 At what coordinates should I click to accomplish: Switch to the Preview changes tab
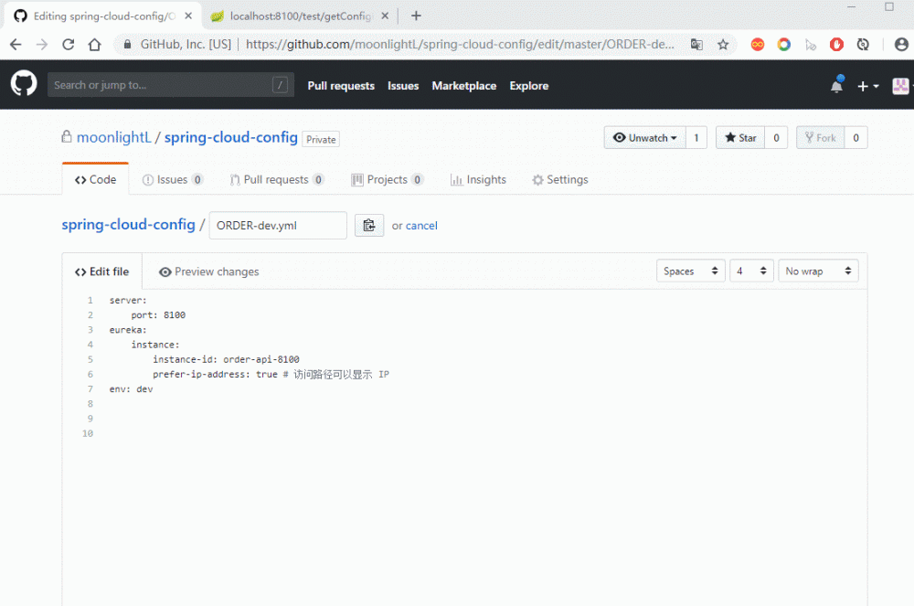coord(208,271)
